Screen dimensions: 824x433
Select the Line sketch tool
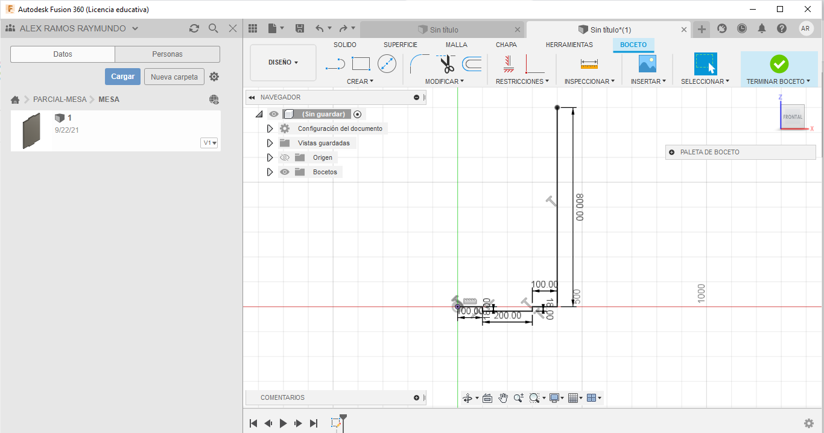[x=335, y=64]
